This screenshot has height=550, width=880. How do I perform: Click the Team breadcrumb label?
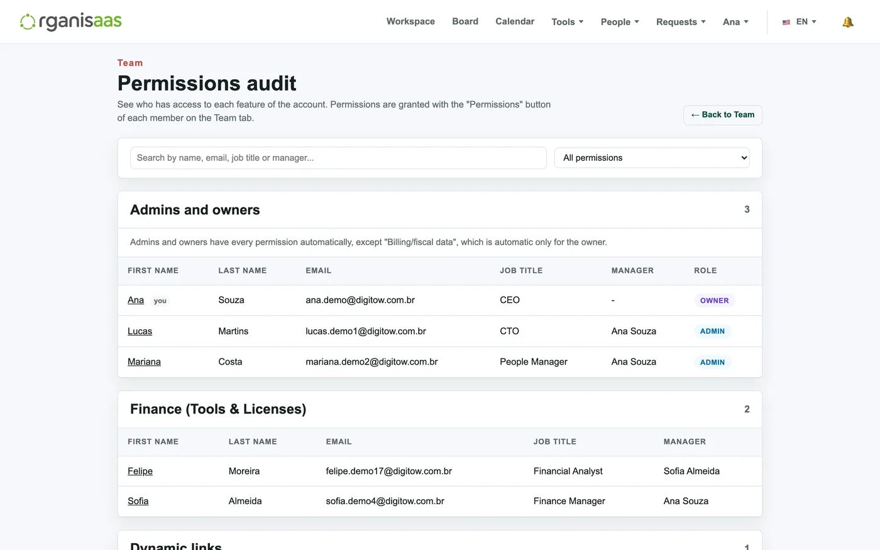coord(130,63)
